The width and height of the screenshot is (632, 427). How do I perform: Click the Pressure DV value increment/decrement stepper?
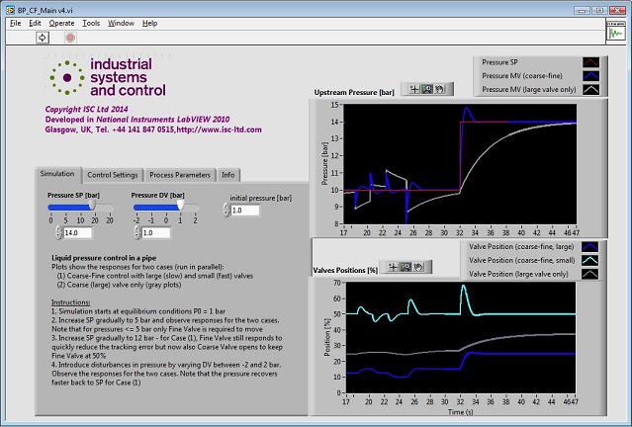(x=137, y=233)
